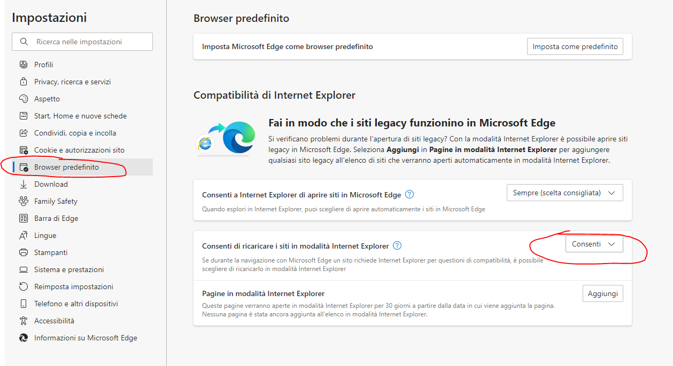
Task: Click the lock icon for Privacy, ricerca e servizi
Action: [x=24, y=82]
